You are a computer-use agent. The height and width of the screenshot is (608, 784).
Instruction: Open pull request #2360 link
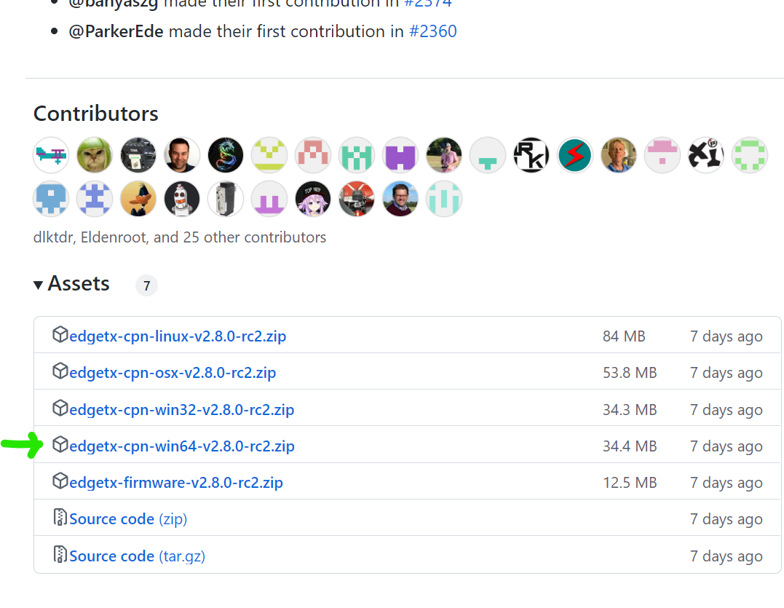(x=433, y=32)
